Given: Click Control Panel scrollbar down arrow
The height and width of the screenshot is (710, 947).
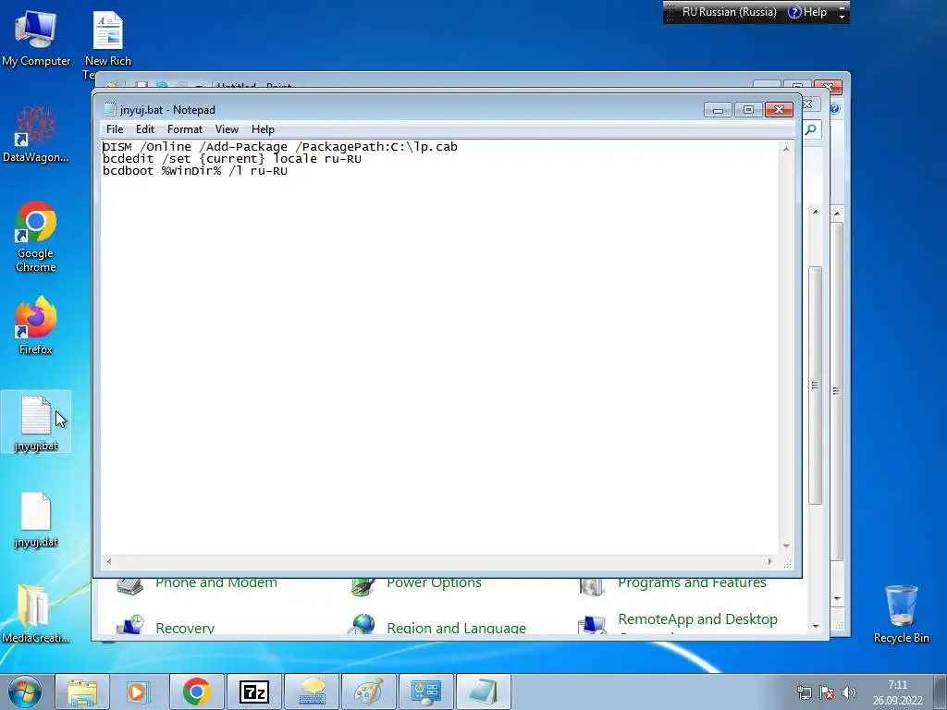Looking at the screenshot, I should 816,626.
